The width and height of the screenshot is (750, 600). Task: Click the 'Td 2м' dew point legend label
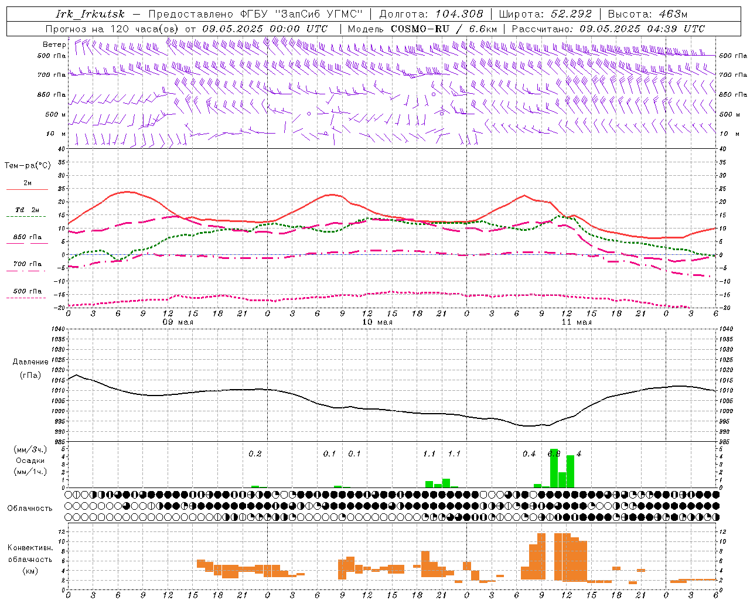tap(28, 210)
